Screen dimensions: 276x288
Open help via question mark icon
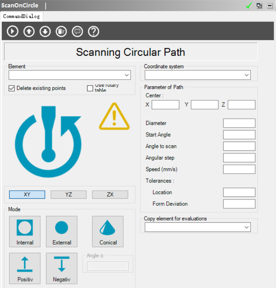coord(94,32)
